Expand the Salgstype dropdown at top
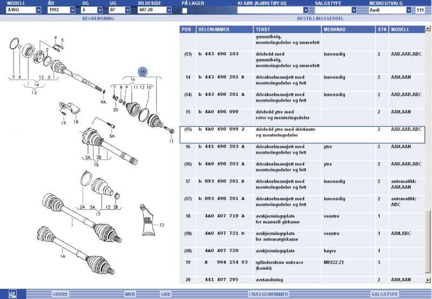432x299 pixels. tap(354, 10)
